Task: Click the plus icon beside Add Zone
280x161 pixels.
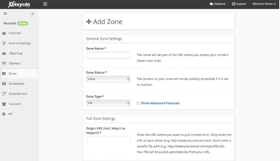Action: 89,21
